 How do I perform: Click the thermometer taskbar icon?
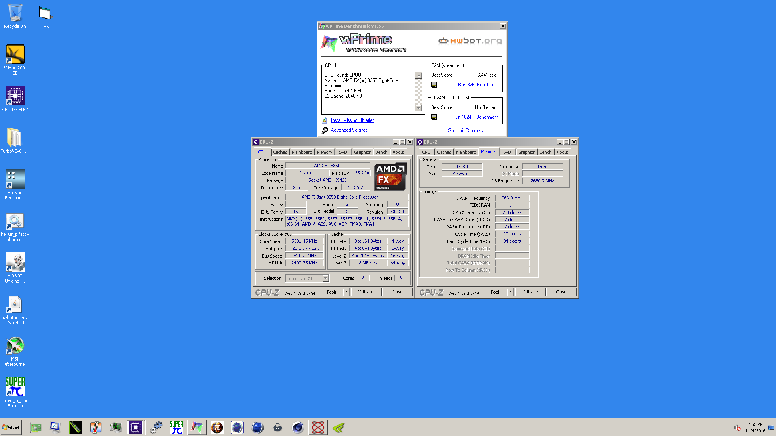click(x=96, y=428)
